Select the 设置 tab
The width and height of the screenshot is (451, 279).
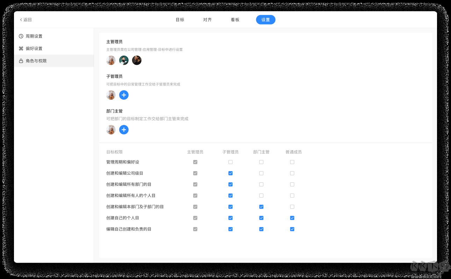266,20
